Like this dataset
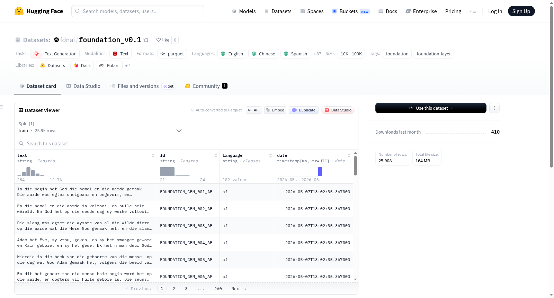The image size is (554, 298). [163, 40]
